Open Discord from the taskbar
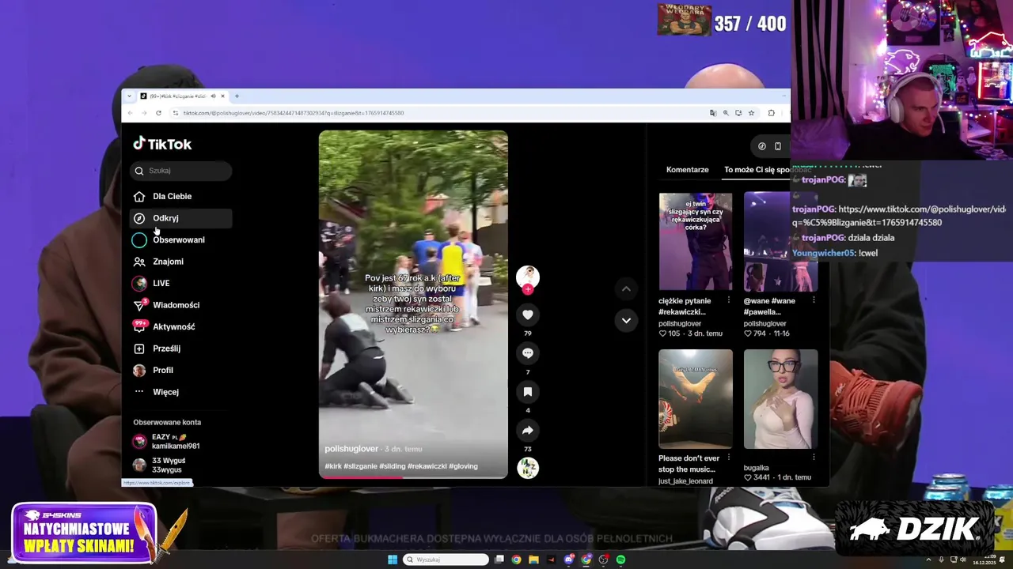1013x569 pixels. point(568,560)
